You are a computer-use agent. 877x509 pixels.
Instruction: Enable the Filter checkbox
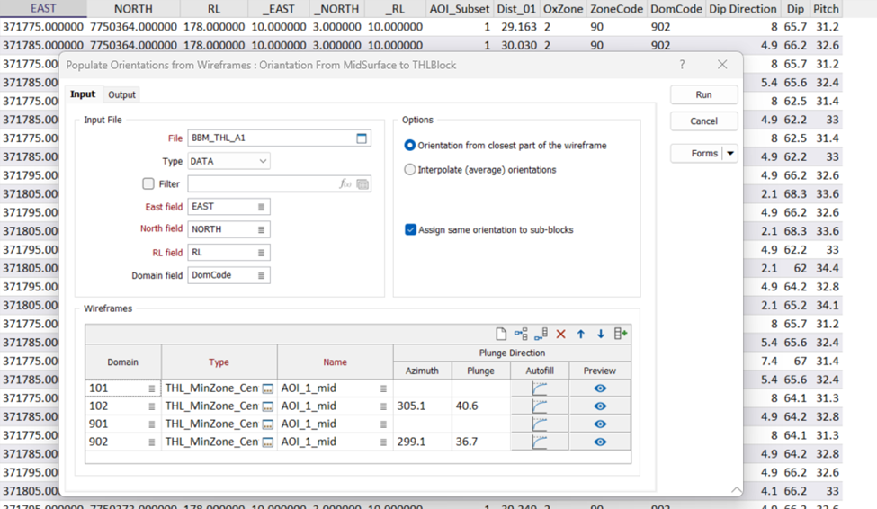click(x=148, y=183)
